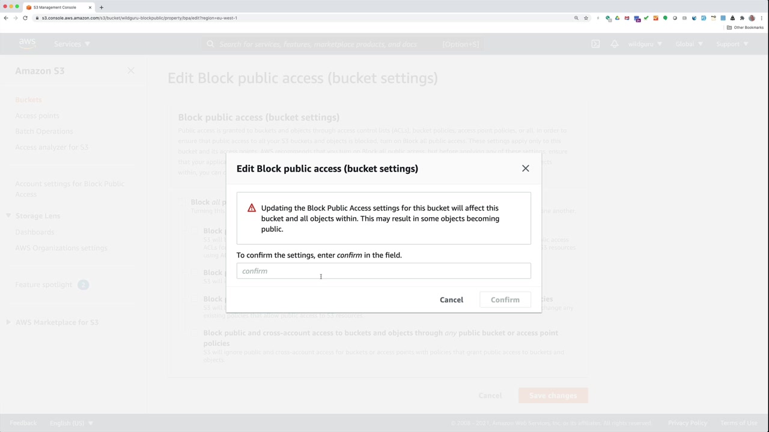769x432 pixels.
Task: Open the zoom magnifier in the address bar
Action: (576, 18)
